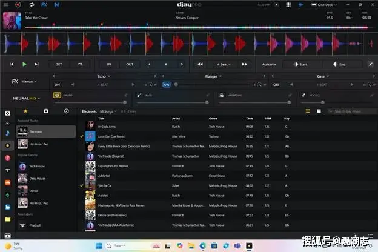Show the history clock tab
Image resolution: width=378 pixels, height=252 pixels.
pyautogui.click(x=66, y=111)
